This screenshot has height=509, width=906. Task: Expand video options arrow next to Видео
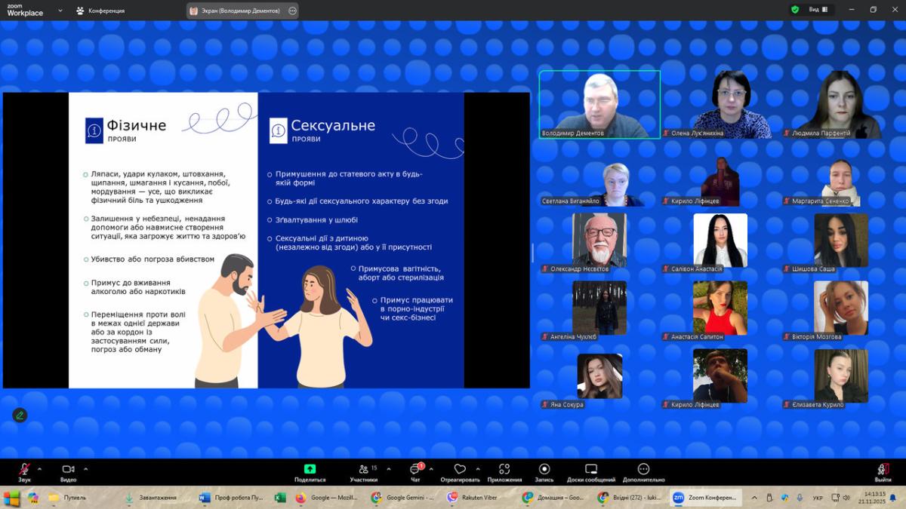tap(85, 468)
